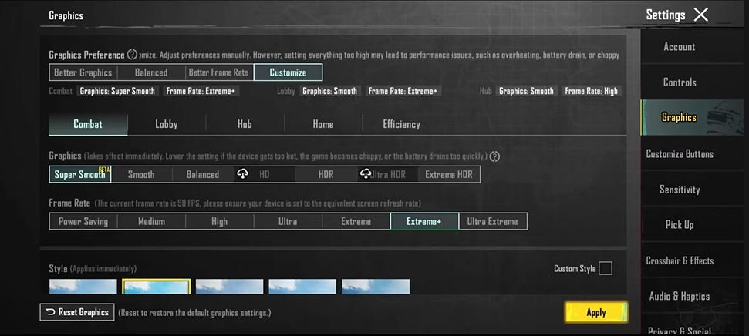
Task: Select Super Smooth graphics quality
Action: pos(80,174)
